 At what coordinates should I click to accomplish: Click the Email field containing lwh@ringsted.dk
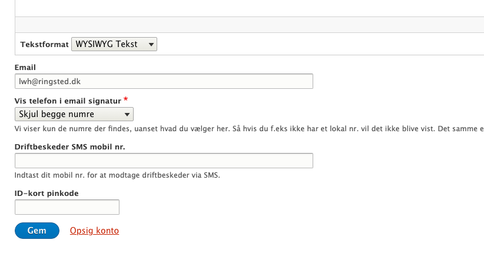pyautogui.click(x=163, y=81)
